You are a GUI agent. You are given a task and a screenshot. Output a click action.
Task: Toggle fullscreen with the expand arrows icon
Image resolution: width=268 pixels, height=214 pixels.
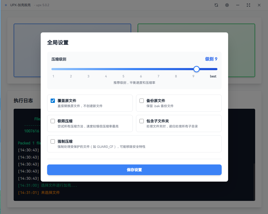point(248,5)
